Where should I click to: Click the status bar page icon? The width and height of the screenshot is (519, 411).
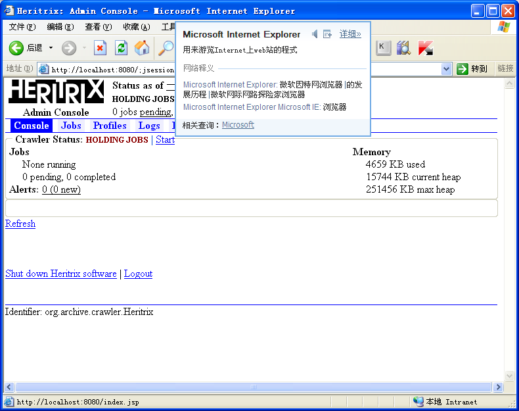pyautogui.click(x=9, y=402)
